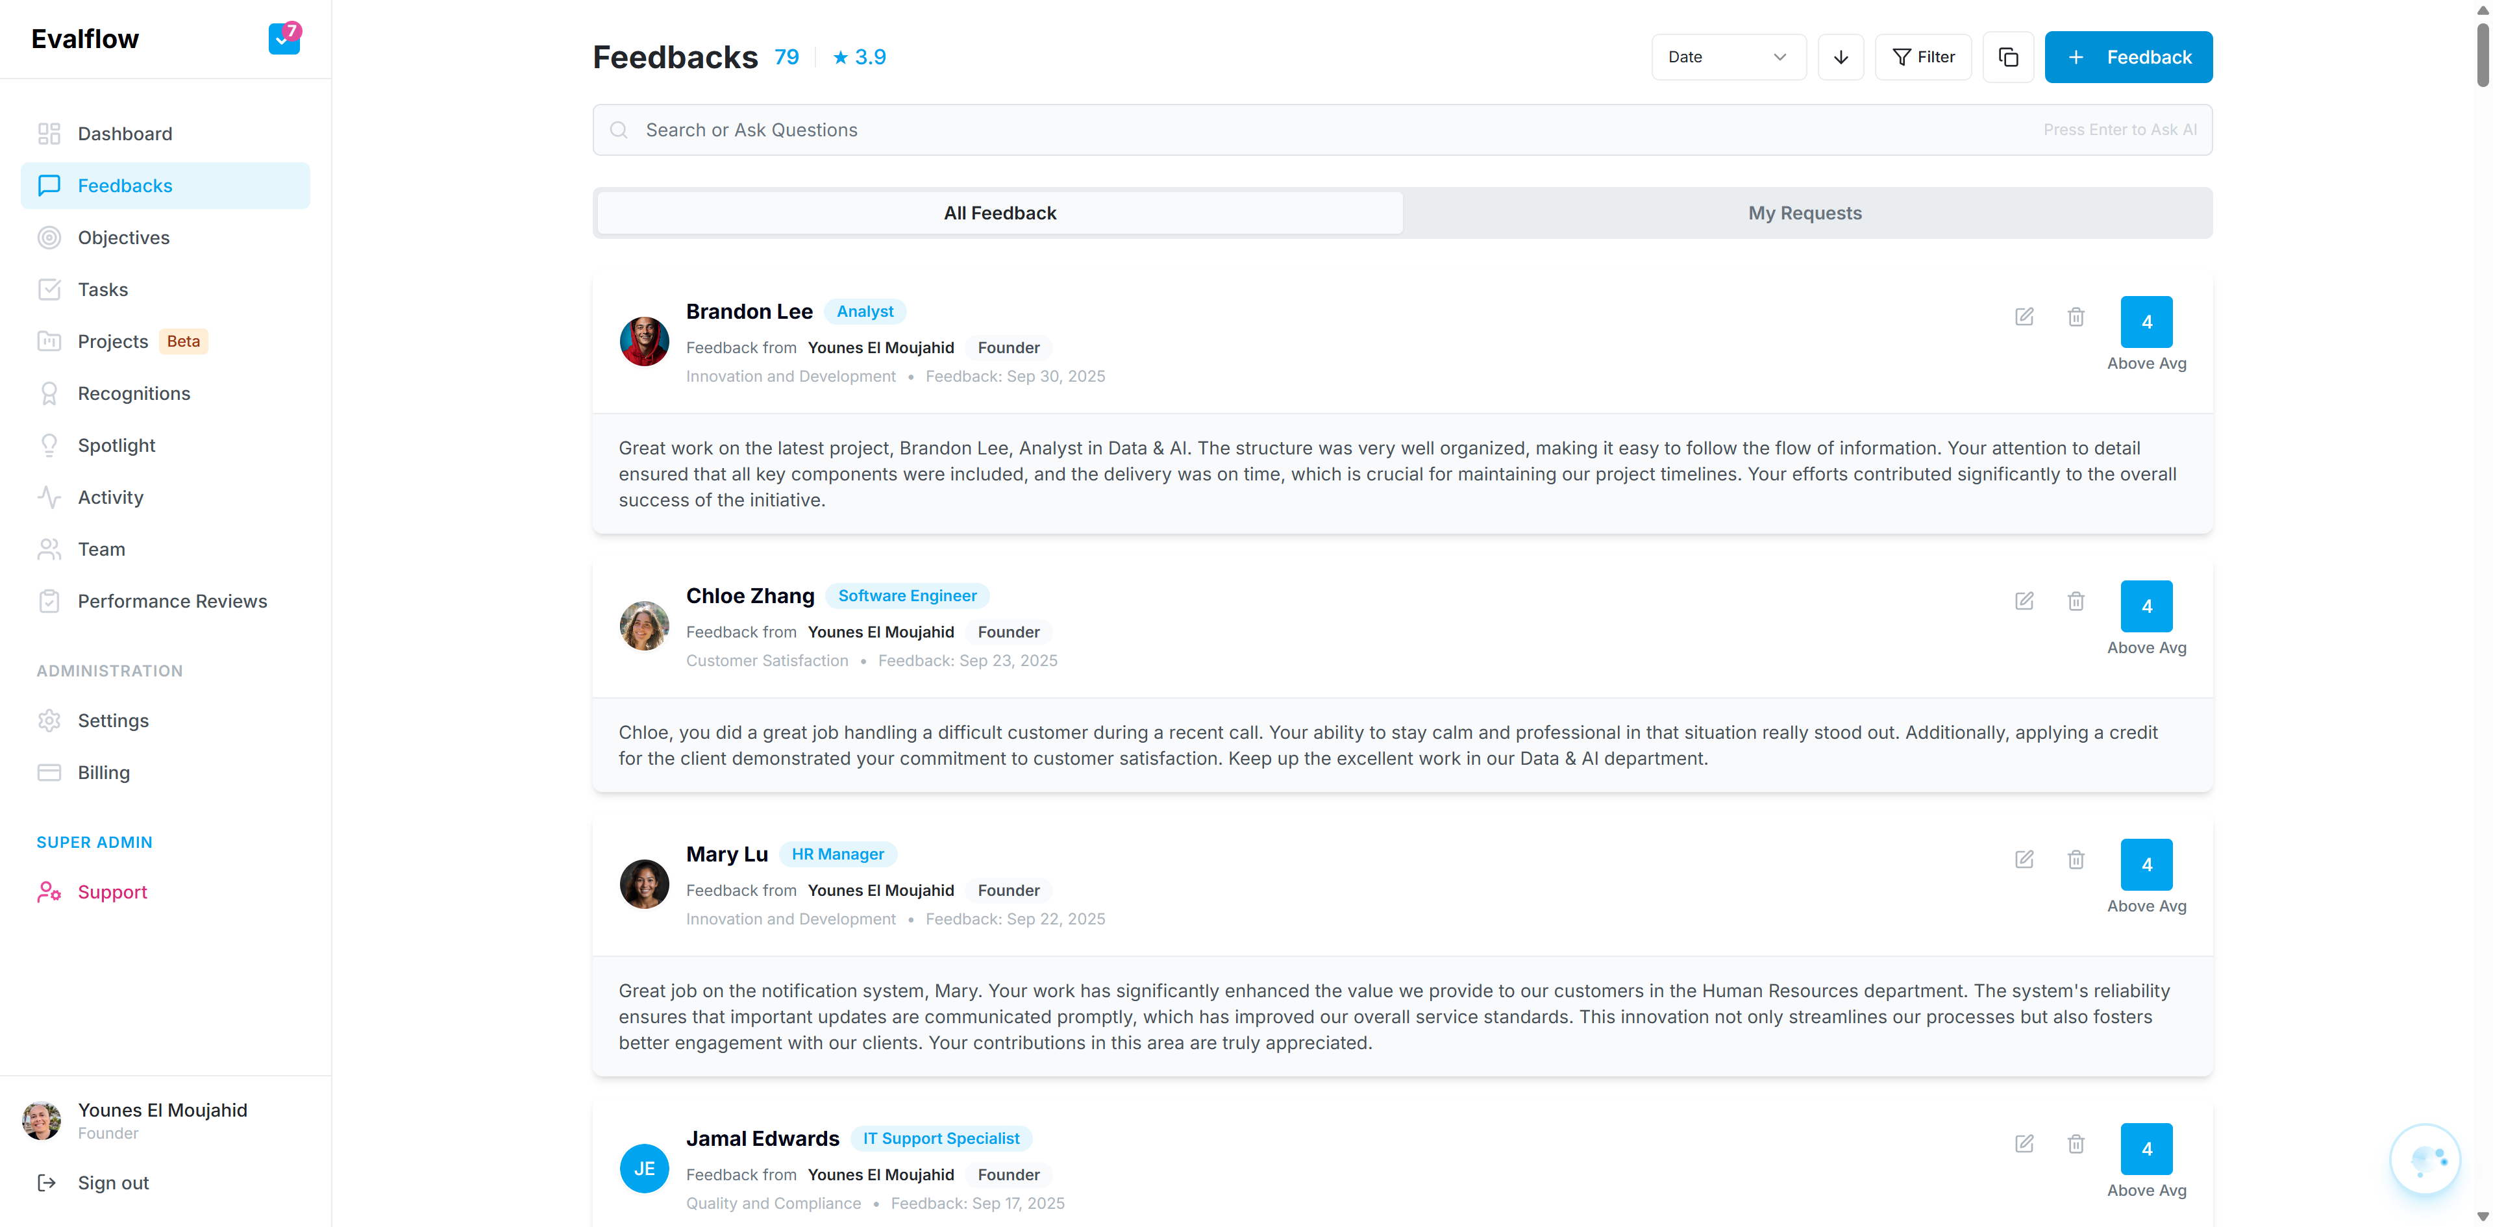Switch to the My Requests tab
The width and height of the screenshot is (2493, 1227).
click(1804, 213)
